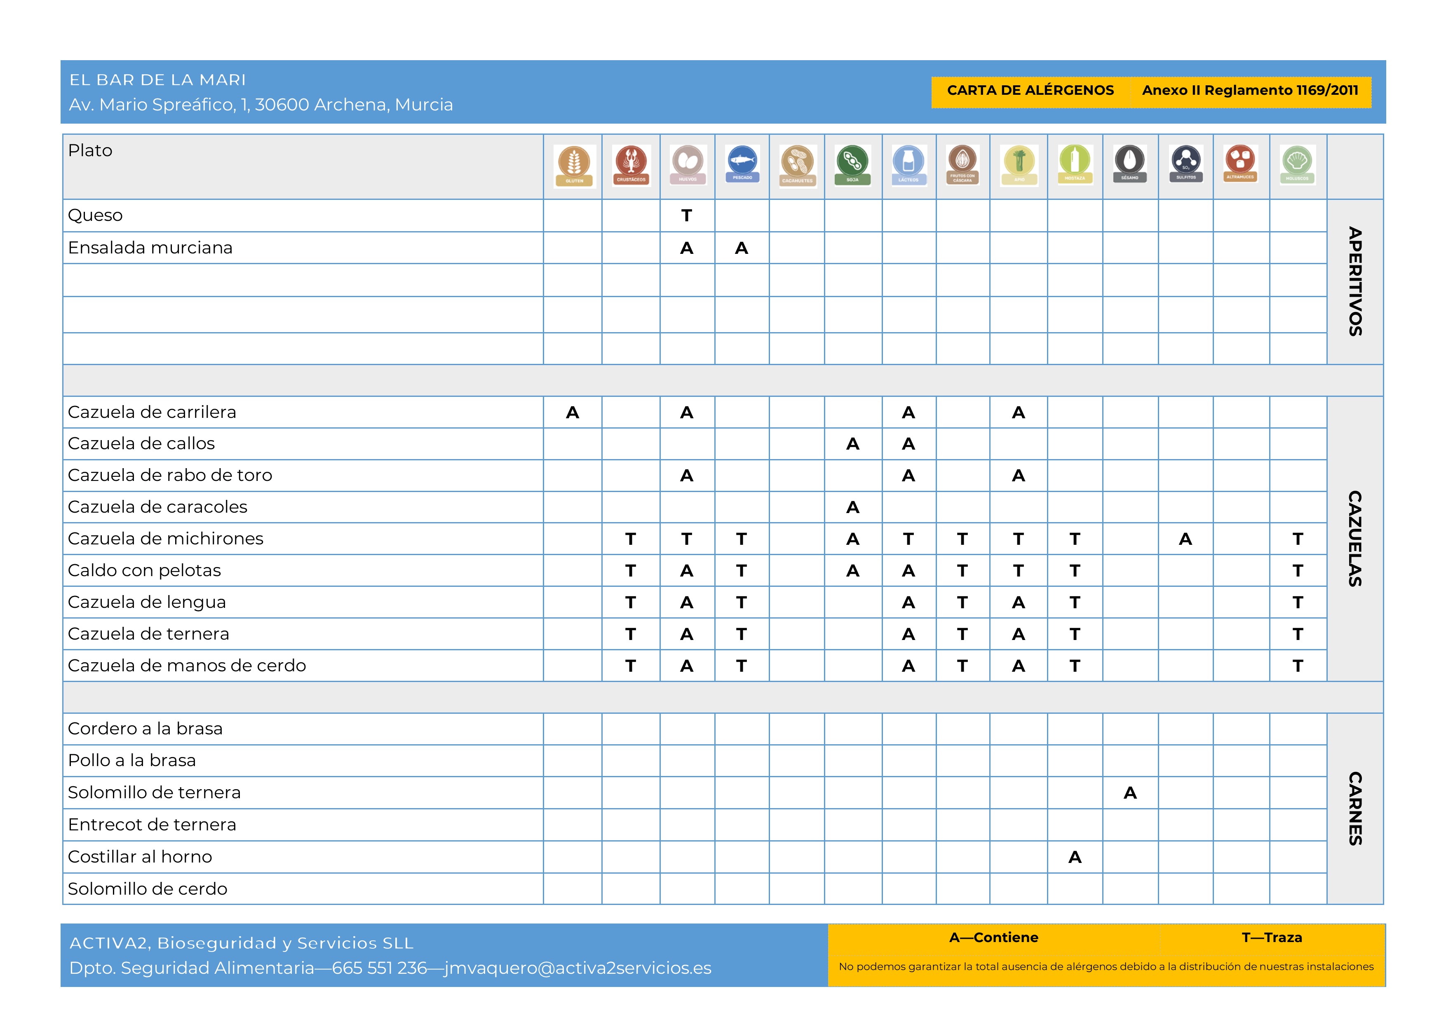The height and width of the screenshot is (1022, 1446).
Task: Click 'Costillar al horno' dish name
Action: click(140, 856)
